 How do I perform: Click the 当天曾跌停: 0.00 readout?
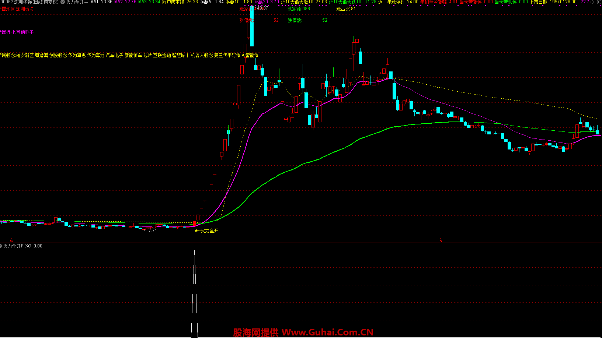tap(511, 2)
